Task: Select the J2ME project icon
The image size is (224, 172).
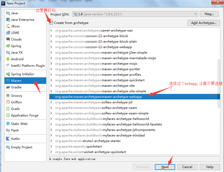Action: click(x=8, y=33)
